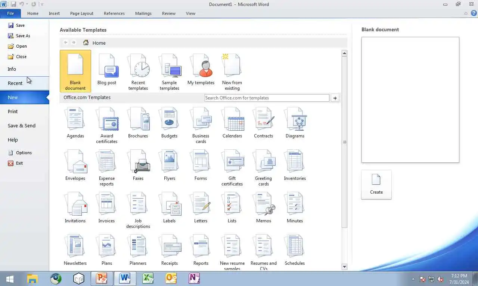Open the Letters template category
Image resolution: width=478 pixels, height=286 pixels.
[x=201, y=208]
